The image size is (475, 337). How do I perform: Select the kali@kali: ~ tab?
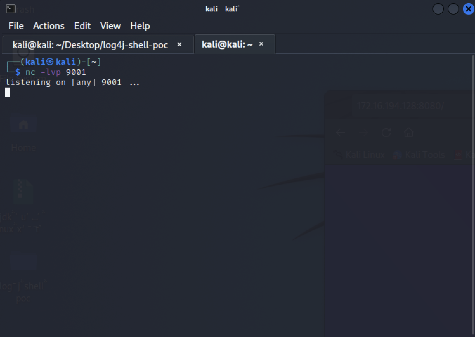pos(227,44)
